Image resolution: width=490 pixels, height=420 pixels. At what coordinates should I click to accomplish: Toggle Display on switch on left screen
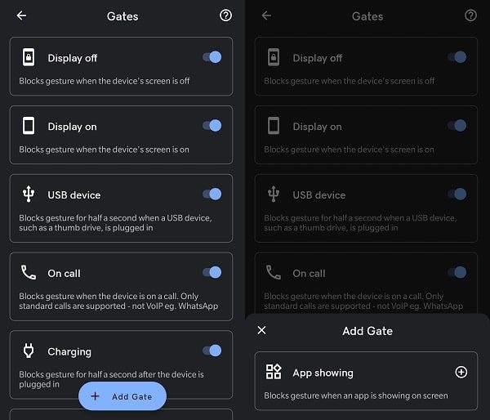tap(212, 126)
